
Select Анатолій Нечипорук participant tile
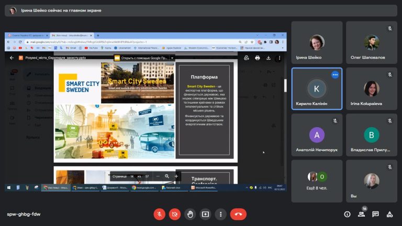(x=317, y=135)
